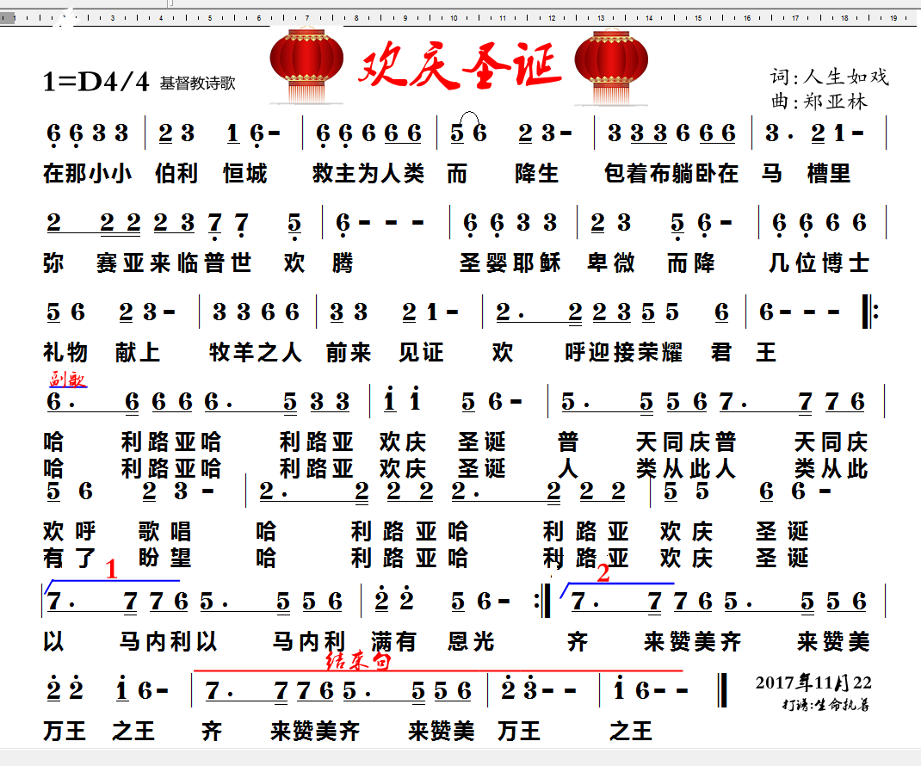
Task: Click the lyric 礼物
Action: 65,353
